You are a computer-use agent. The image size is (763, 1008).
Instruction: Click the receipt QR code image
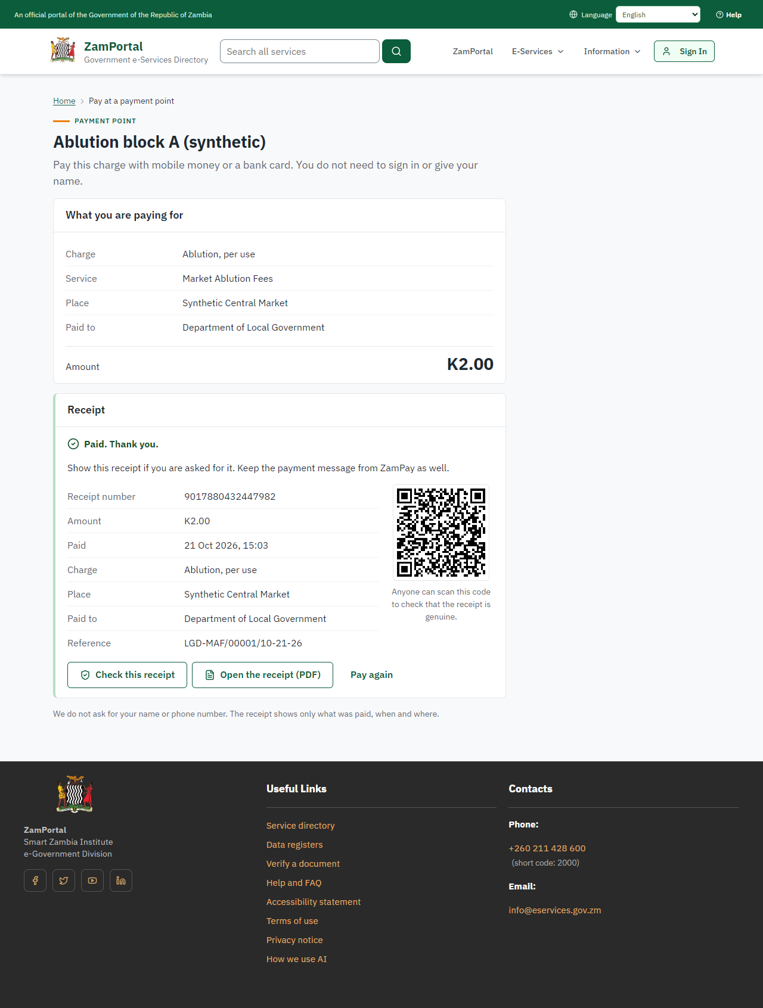tap(441, 533)
